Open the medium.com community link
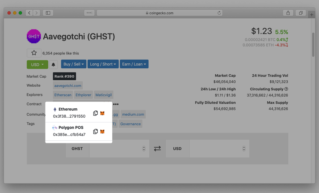Image resolution: width=319 pixels, height=193 pixels. point(133,114)
